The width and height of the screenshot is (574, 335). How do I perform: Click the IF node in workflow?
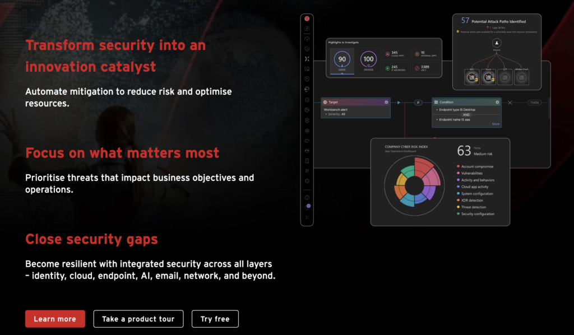(418, 103)
